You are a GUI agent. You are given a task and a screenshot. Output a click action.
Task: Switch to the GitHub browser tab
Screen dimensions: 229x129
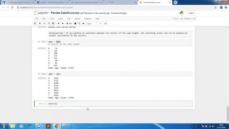(x=53, y=3)
